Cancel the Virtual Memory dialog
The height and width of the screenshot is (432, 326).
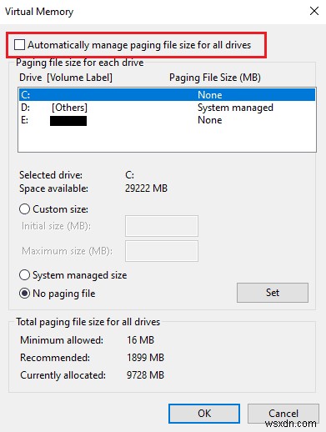(283, 414)
